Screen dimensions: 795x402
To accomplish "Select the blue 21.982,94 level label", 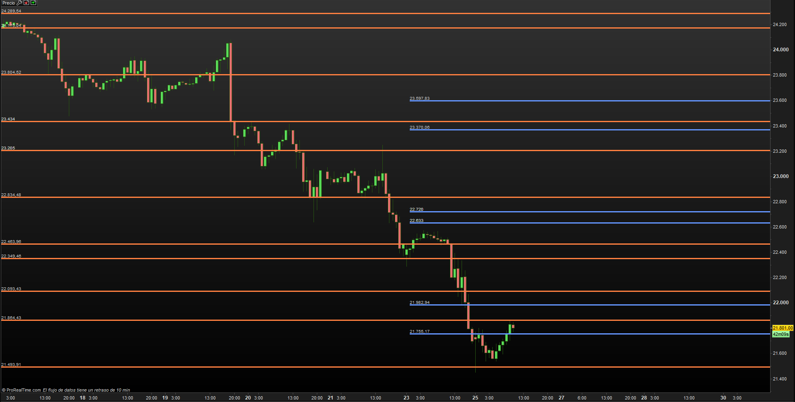I will click(x=419, y=303).
